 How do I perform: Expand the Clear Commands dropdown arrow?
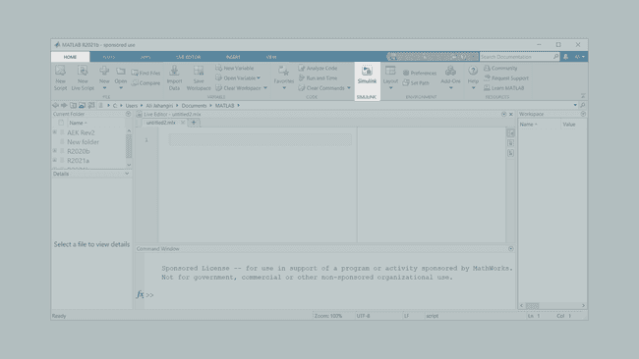pyautogui.click(x=349, y=88)
